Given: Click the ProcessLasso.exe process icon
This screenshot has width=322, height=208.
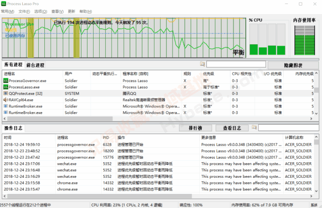Looking at the screenshot, I should pyautogui.click(x=6, y=87).
